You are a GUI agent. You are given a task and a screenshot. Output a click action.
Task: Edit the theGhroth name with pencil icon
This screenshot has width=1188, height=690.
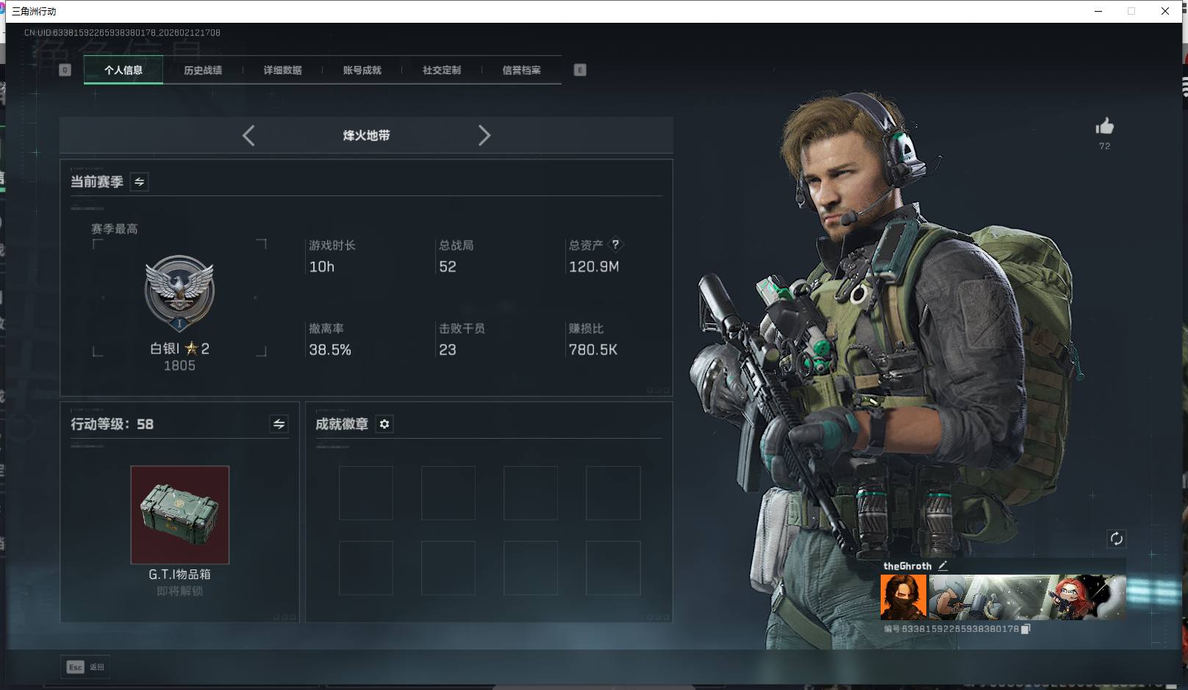pos(942,566)
